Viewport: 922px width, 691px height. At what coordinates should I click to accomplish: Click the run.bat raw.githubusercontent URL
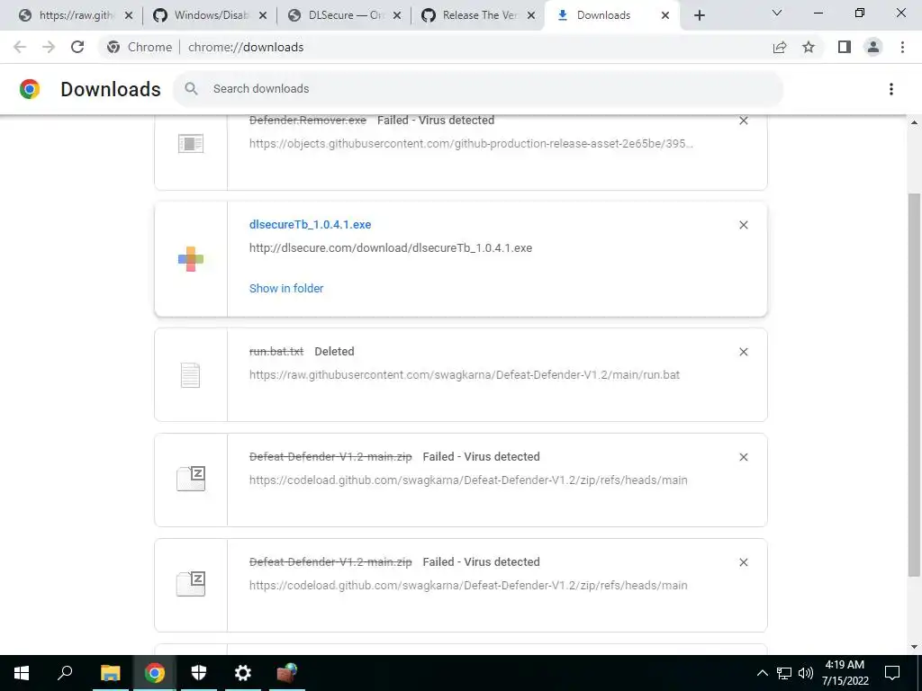point(465,375)
